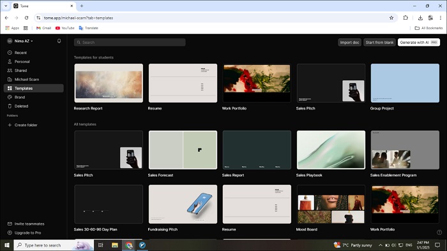Open the volume speaker tray icon

coord(394,245)
